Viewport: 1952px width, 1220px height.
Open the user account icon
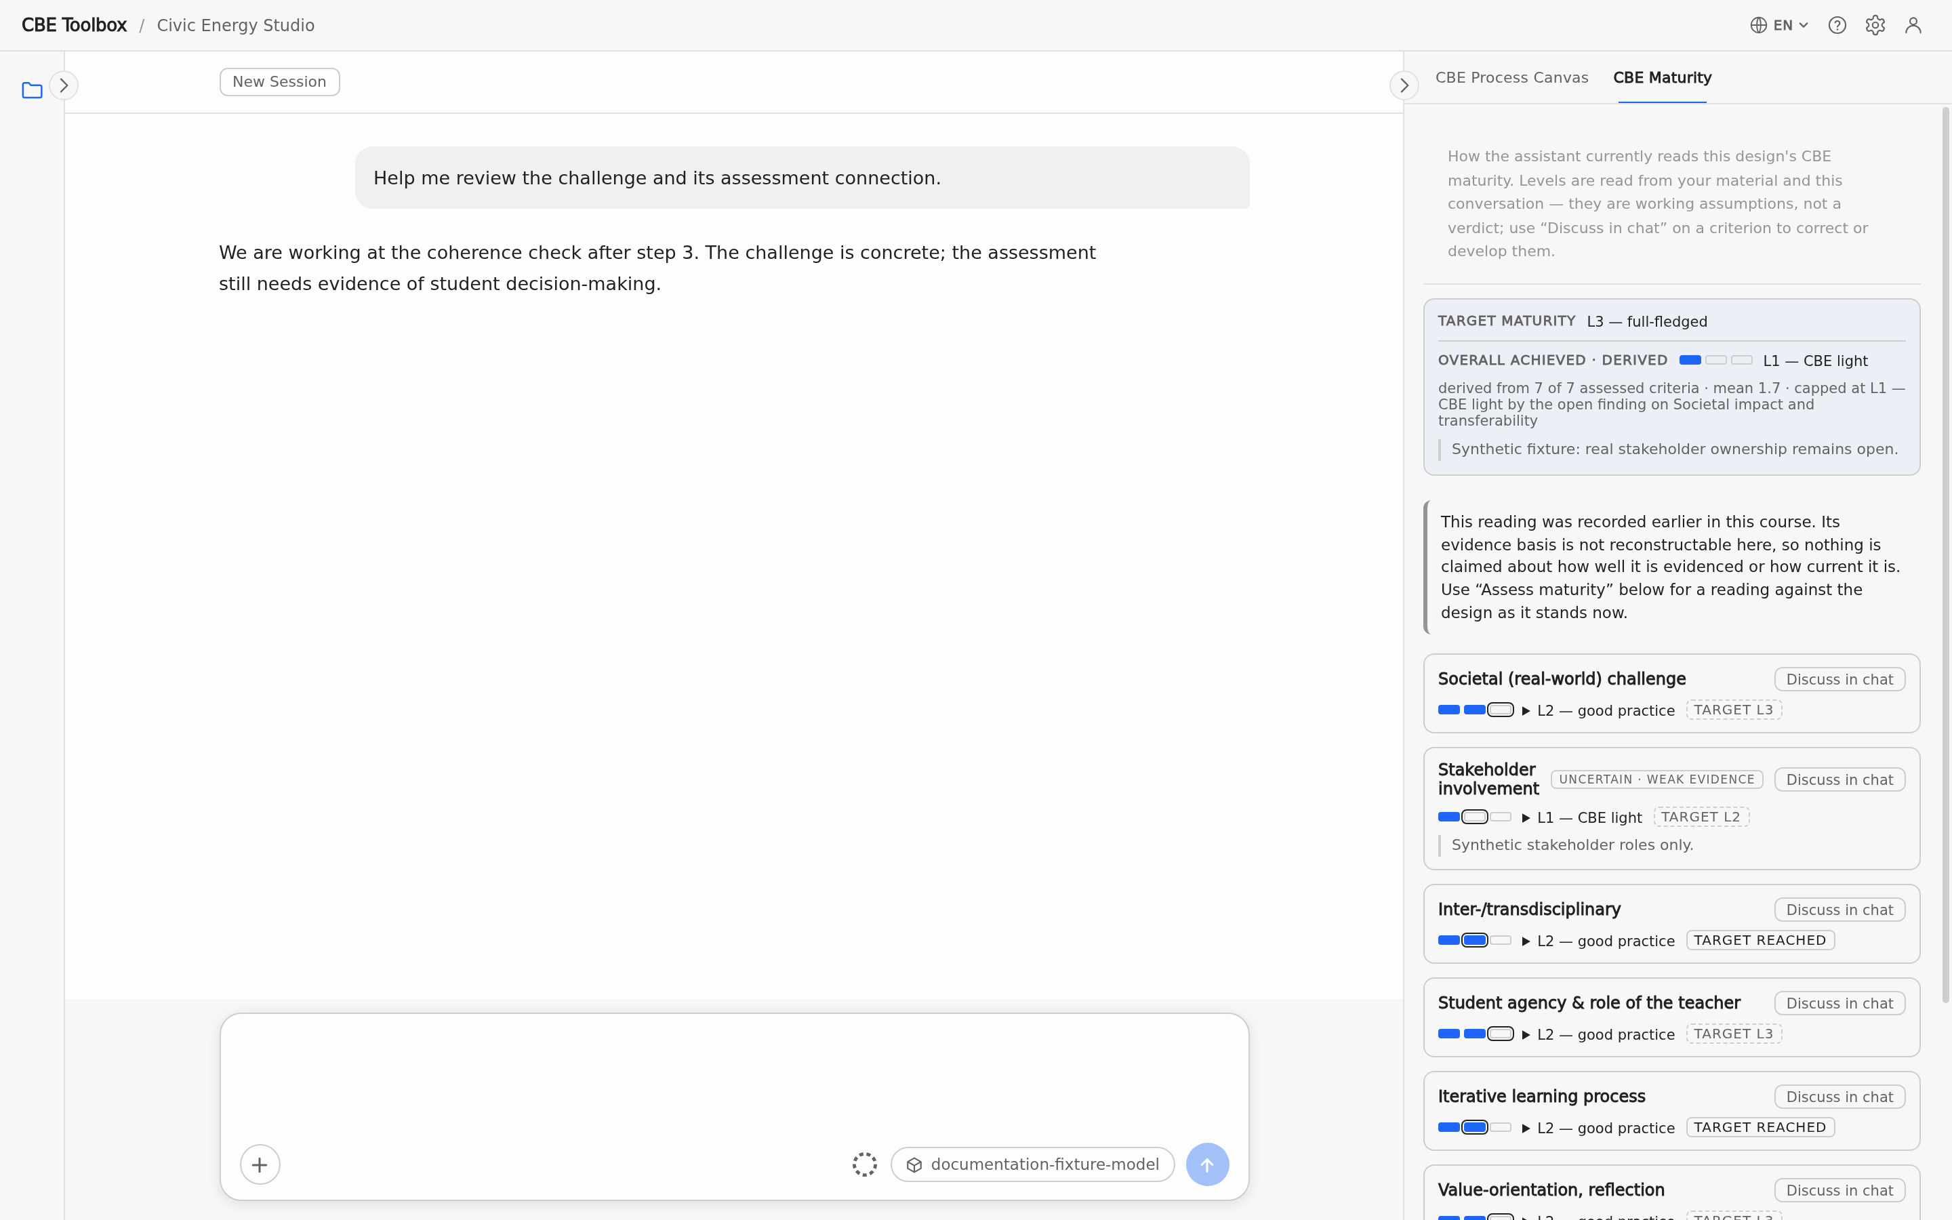tap(1913, 25)
